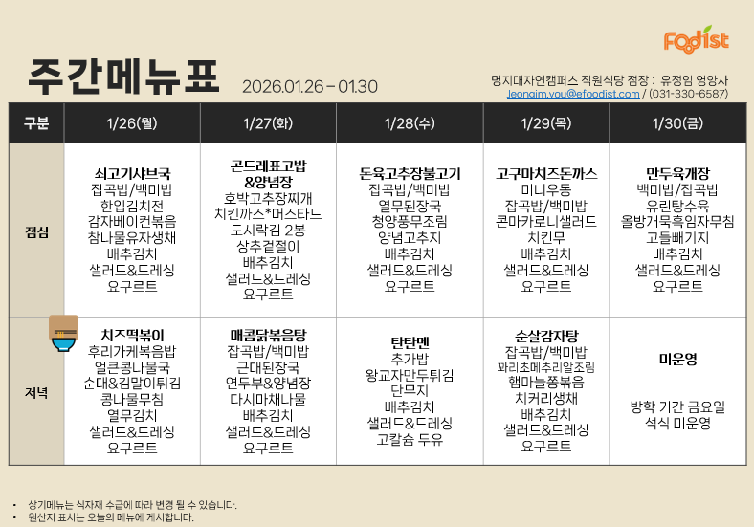Click the phone number (031-330-6587)
The width and height of the screenshot is (754, 527).
[688, 94]
